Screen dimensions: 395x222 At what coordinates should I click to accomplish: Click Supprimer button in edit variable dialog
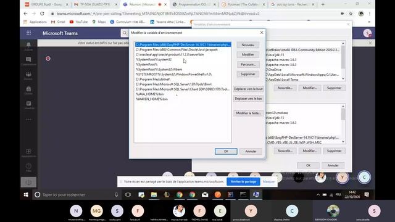pos(248,74)
